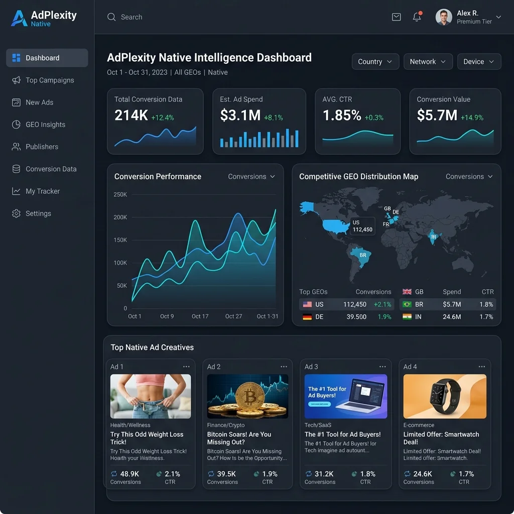Click the conversions icon beside 24.6K

[x=407, y=474]
